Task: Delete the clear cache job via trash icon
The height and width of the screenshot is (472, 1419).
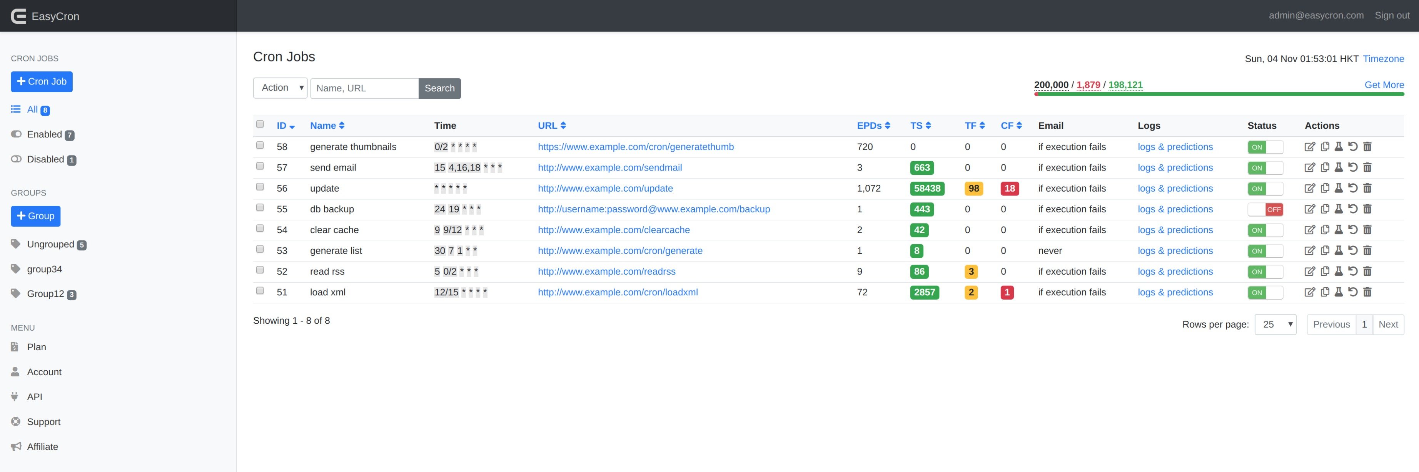Action: coord(1367,230)
